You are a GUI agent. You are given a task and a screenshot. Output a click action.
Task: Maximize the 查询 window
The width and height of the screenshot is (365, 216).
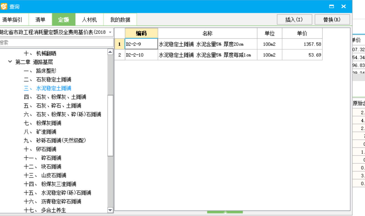pos(331,6)
